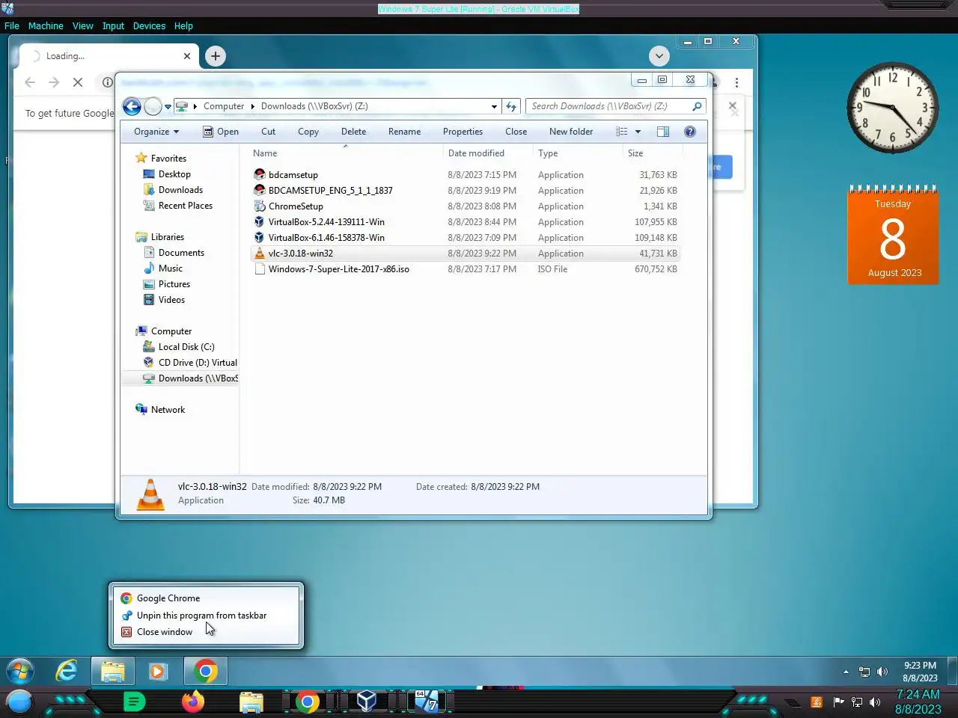Open the view options dropdown arrow
Screen dimensions: 958x718
pyautogui.click(x=638, y=132)
